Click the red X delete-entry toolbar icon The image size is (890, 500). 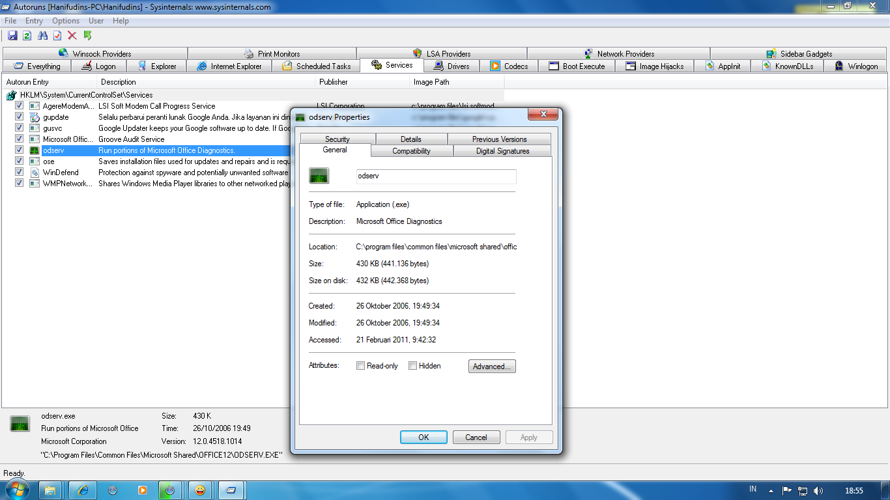[72, 35]
